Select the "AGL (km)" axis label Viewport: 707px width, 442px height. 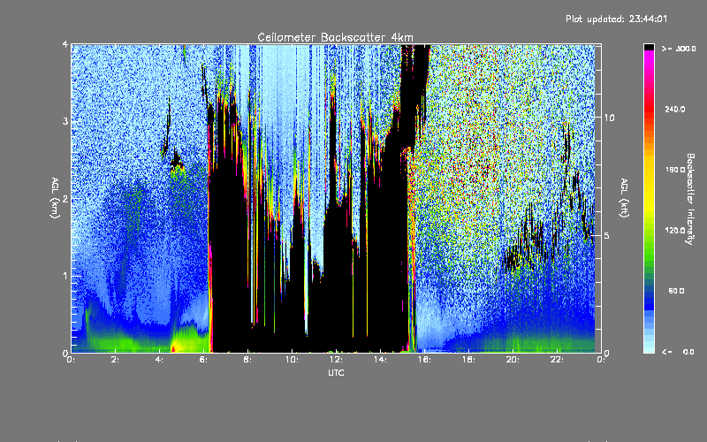(x=55, y=198)
